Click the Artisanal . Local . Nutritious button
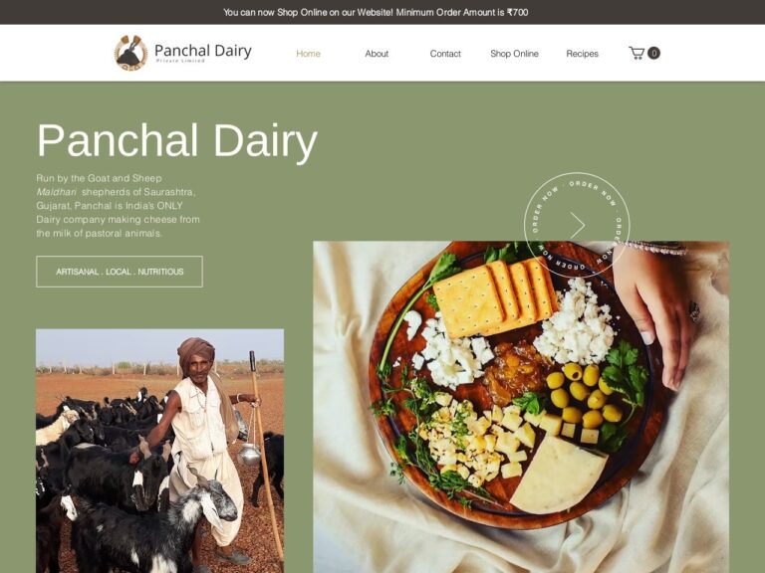 tap(120, 272)
